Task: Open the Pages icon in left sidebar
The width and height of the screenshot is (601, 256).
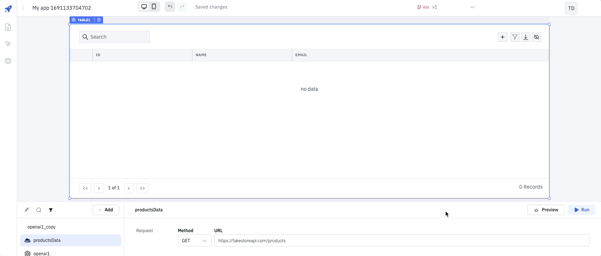Action: (8, 27)
